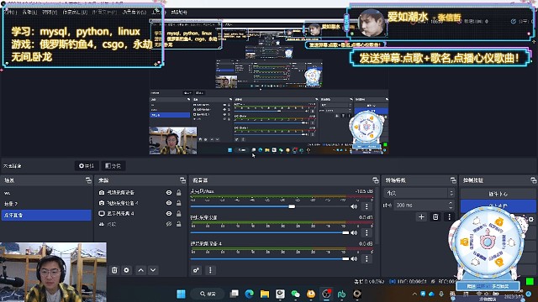The width and height of the screenshot is (538, 302).
Task: Mute the video capture device 4 mixer channel
Action: pyautogui.click(x=354, y=259)
